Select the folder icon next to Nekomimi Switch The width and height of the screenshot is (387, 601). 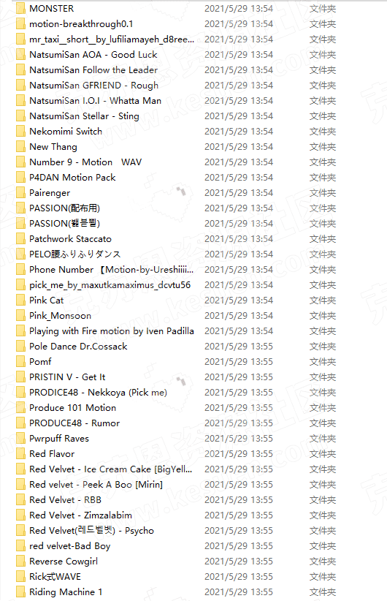pyautogui.click(x=20, y=132)
